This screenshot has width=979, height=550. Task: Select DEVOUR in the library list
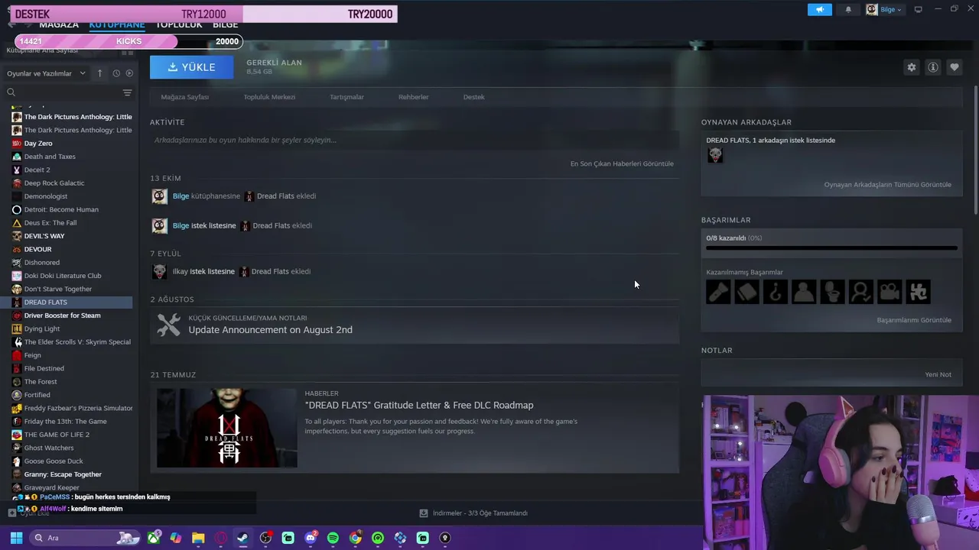click(37, 250)
